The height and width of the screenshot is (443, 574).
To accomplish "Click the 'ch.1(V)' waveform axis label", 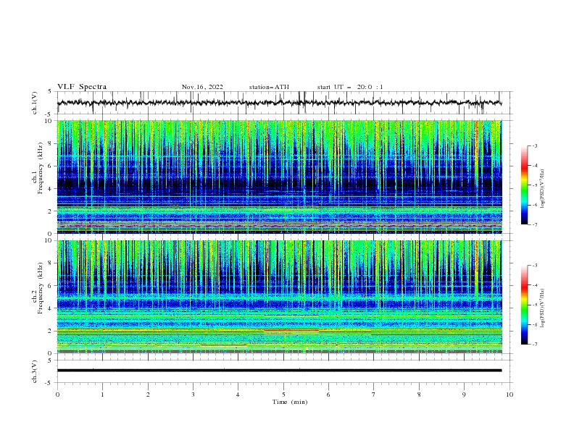I will click(35, 103).
